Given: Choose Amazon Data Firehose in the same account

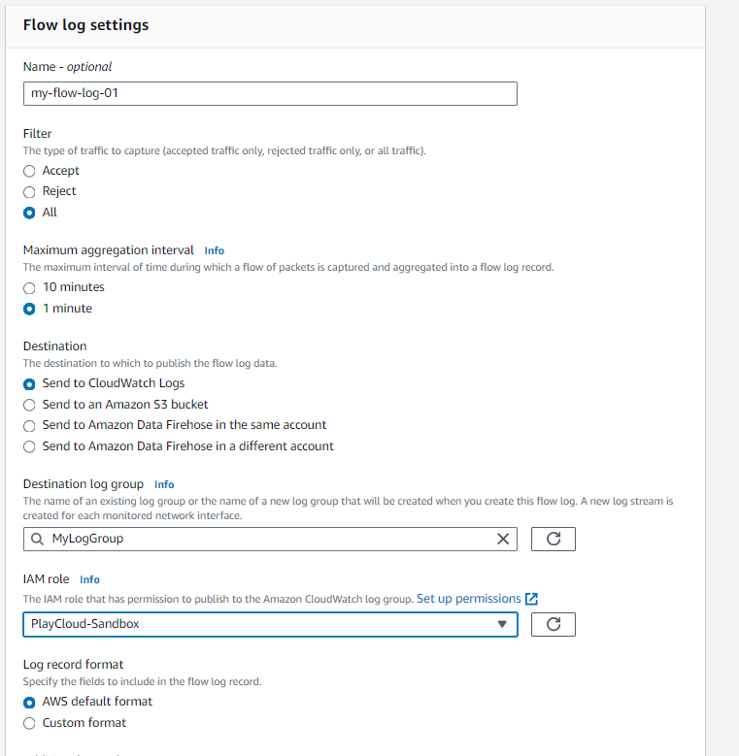Looking at the screenshot, I should point(29,425).
